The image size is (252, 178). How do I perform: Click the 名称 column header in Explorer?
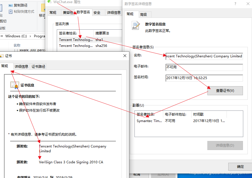pyautogui.click(x=17, y=45)
